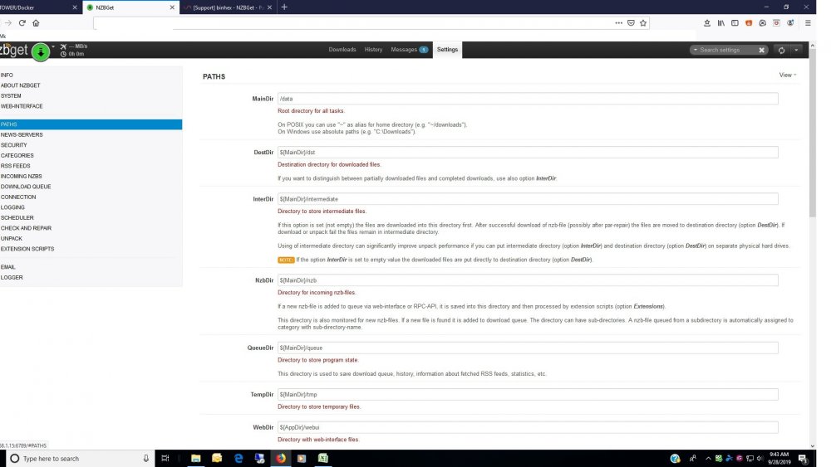Click the Firefox icon on the taskbar

[x=281, y=459]
